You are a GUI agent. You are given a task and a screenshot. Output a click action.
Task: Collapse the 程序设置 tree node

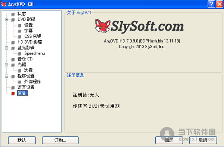(7, 76)
